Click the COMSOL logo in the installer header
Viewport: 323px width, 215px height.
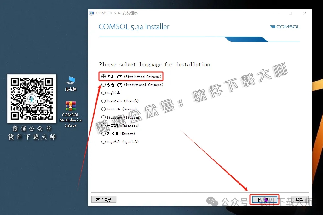tap(285, 27)
